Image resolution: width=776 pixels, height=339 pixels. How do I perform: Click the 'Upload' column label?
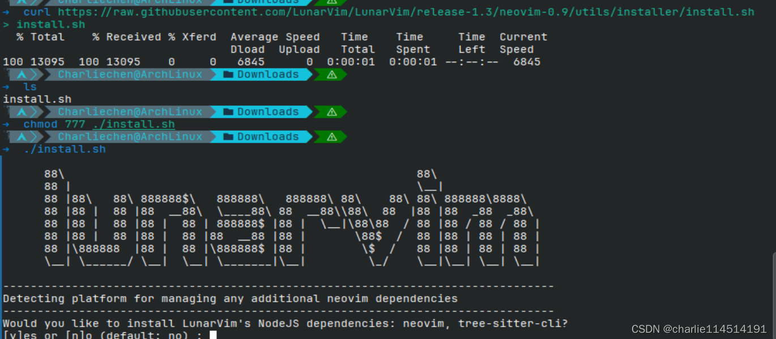pos(300,49)
